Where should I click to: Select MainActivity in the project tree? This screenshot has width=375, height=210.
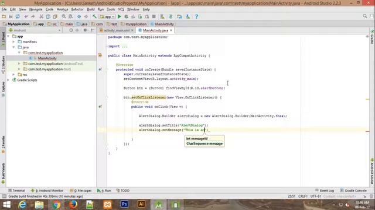click(x=47, y=58)
